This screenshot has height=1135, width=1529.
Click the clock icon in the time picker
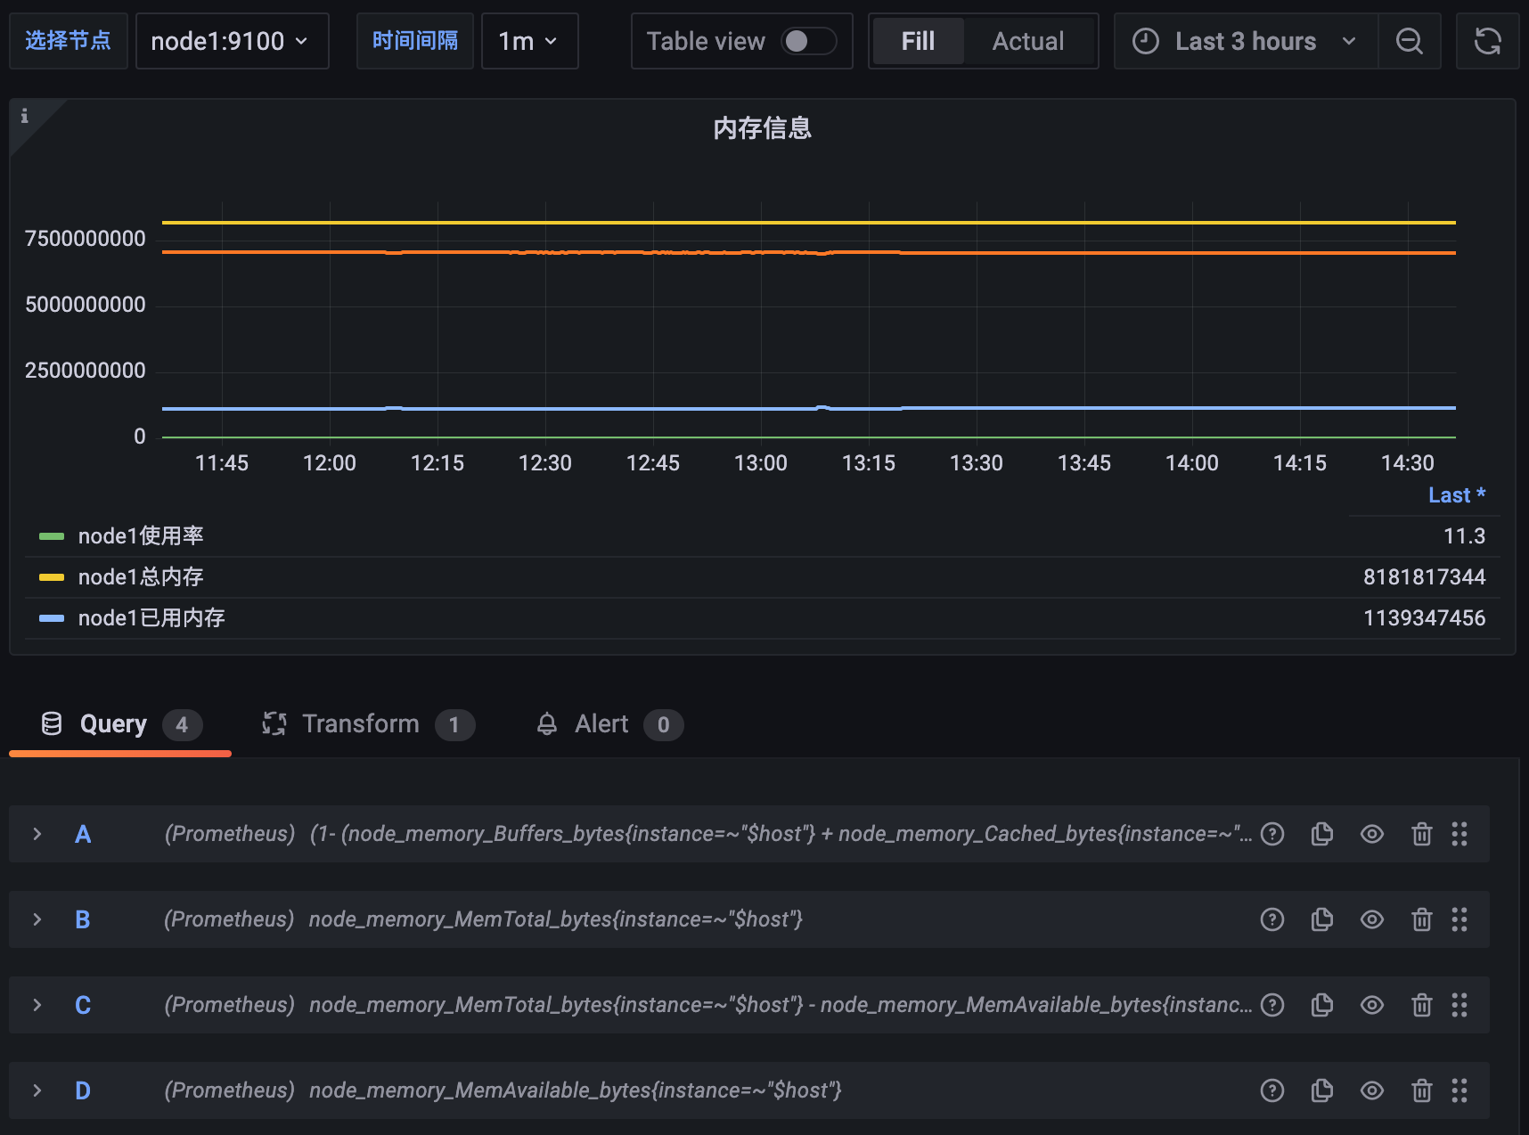[x=1146, y=41]
